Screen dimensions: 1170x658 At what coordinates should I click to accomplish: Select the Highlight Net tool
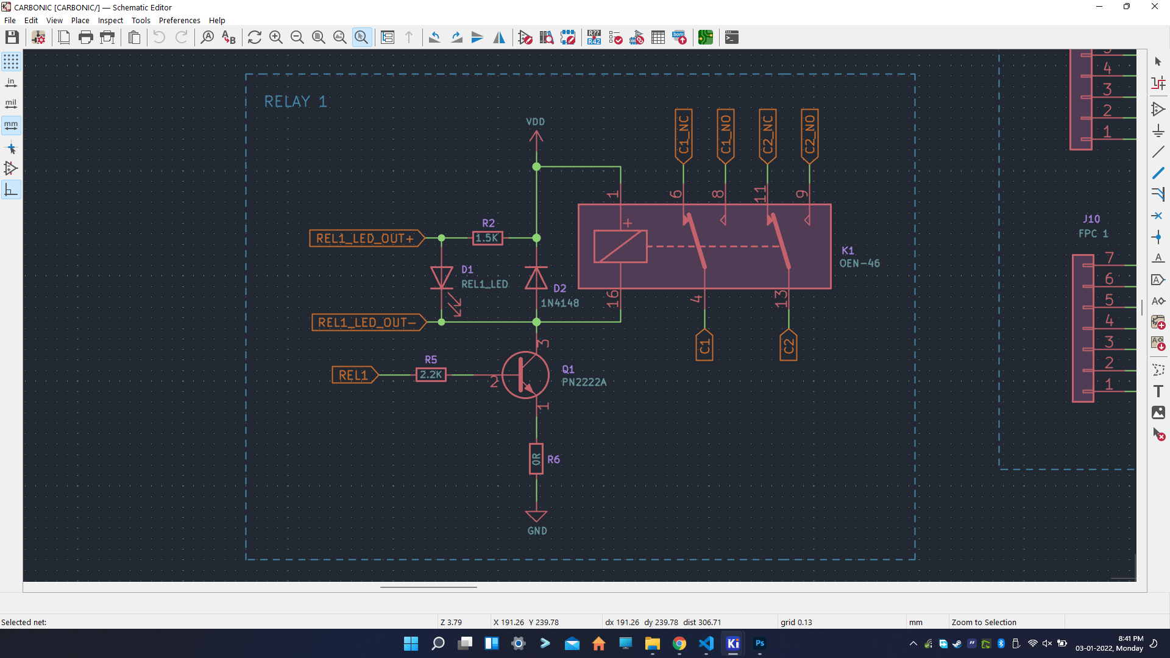pyautogui.click(x=1158, y=83)
